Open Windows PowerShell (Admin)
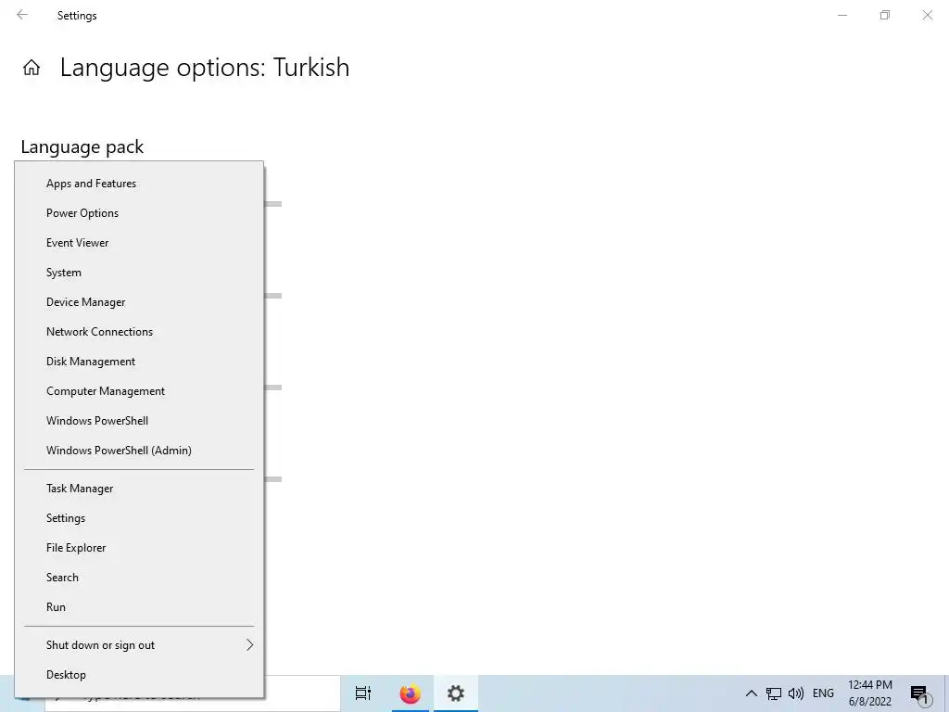The width and height of the screenshot is (949, 712). pos(139,451)
